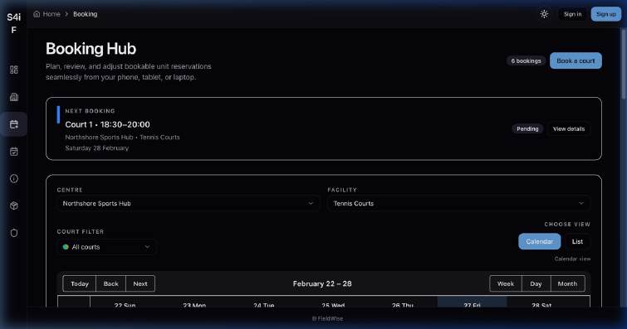Open the calendar-check icon in sidebar

[14, 152]
